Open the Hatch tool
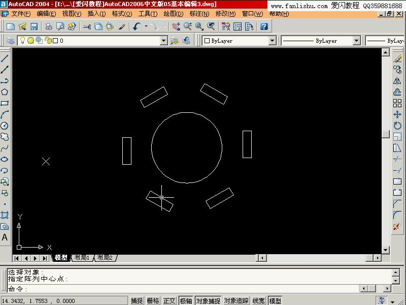 click(5, 215)
